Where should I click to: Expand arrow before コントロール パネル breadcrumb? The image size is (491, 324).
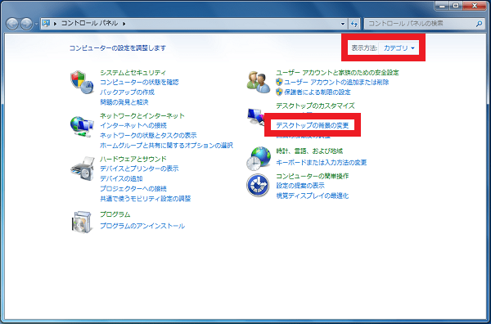(55, 24)
